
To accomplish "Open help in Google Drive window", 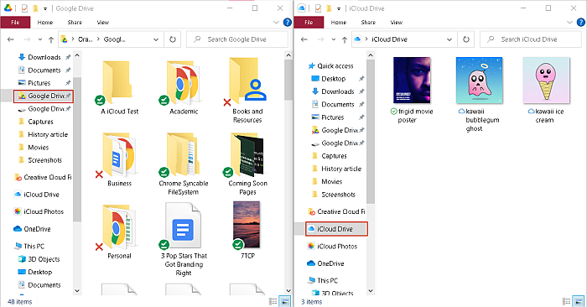I will tap(287, 23).
